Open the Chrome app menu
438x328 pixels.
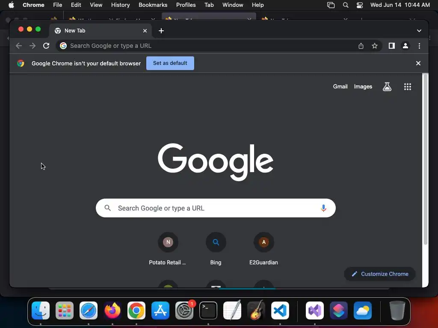click(33, 5)
